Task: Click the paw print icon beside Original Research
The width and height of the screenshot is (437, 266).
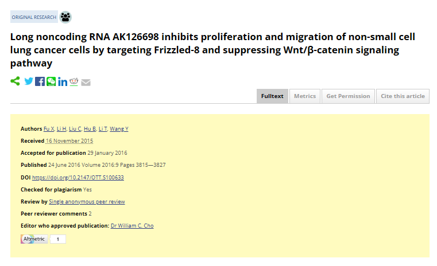Action: click(65, 17)
